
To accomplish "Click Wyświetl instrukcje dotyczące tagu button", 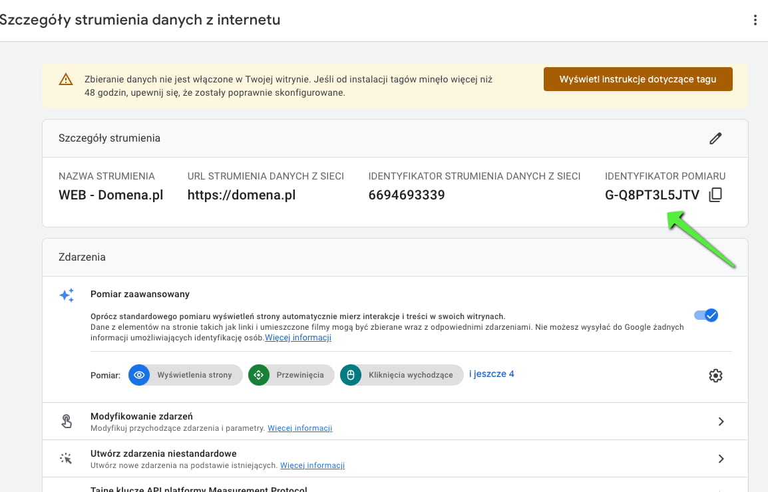I will [x=638, y=79].
